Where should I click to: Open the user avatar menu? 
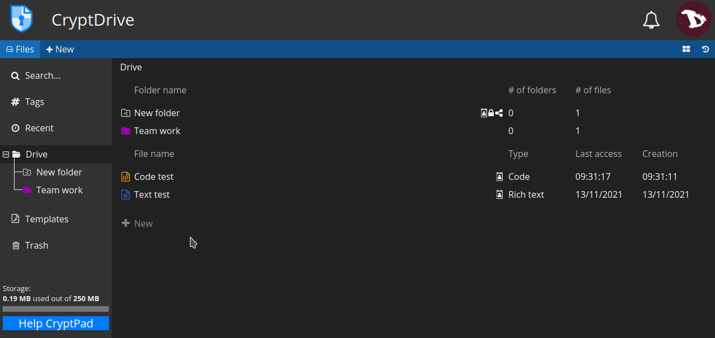(693, 20)
